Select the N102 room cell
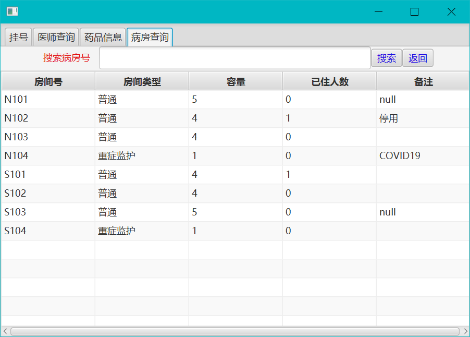Viewport: 470px width, 337px height. click(x=48, y=118)
